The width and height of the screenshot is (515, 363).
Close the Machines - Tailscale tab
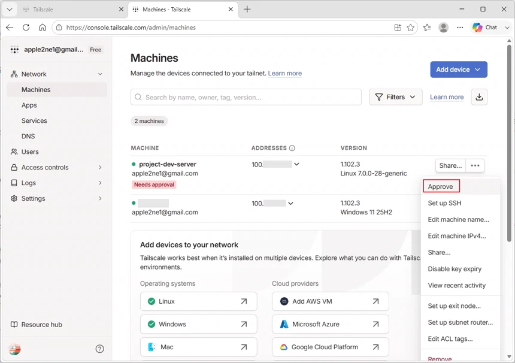point(231,9)
